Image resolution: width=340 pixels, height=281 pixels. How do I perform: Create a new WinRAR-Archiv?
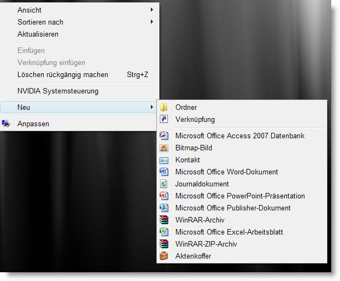(242, 220)
